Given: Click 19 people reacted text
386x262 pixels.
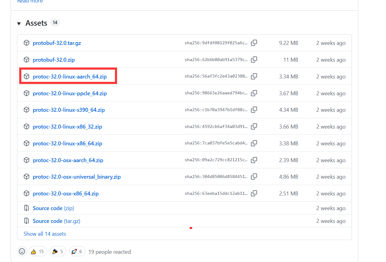Looking at the screenshot, I should pos(109,252).
